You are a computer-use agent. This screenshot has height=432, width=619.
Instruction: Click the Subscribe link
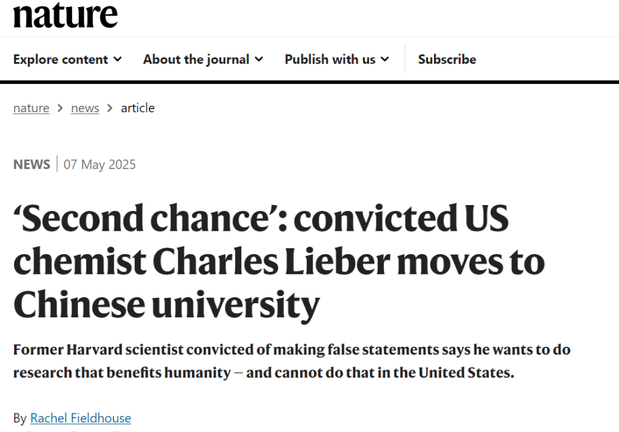447,59
